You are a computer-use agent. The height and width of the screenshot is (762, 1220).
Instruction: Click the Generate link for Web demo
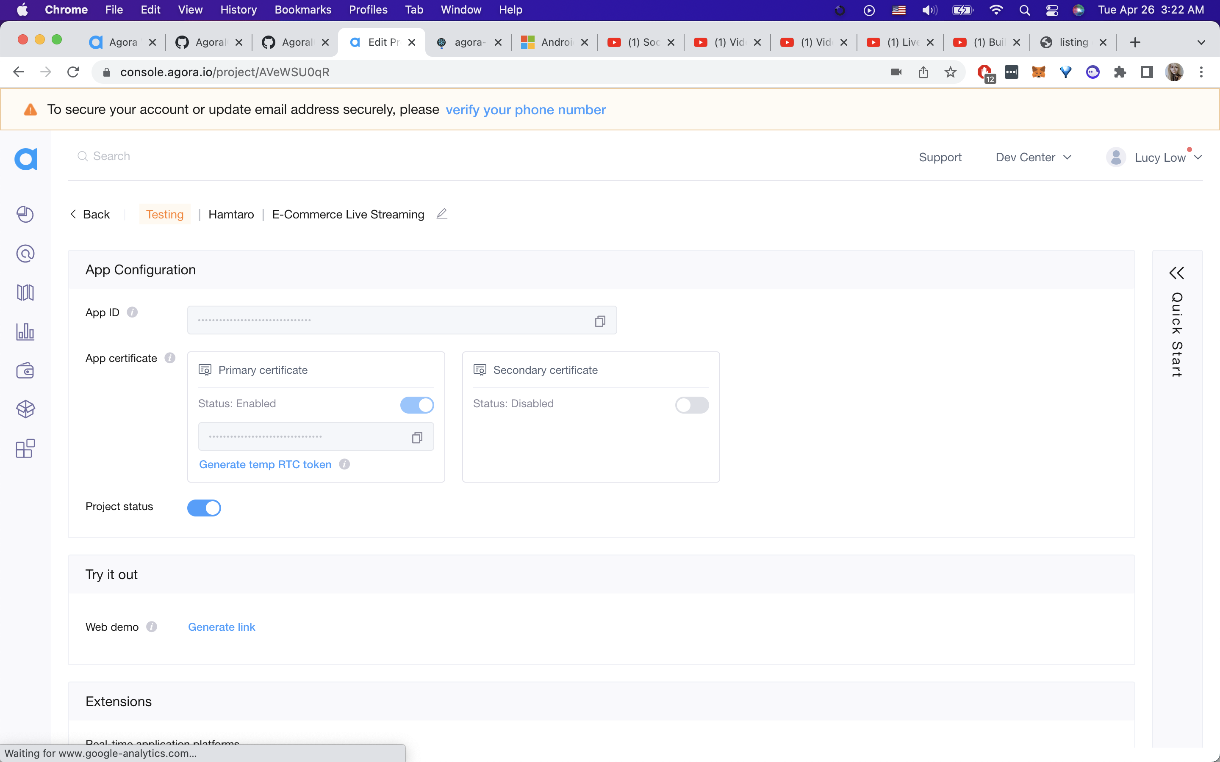[x=221, y=627]
